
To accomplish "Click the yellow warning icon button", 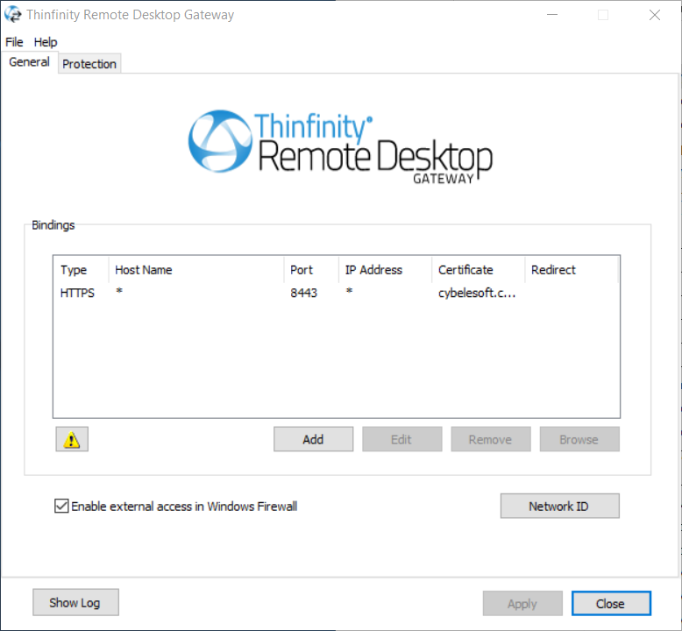I will point(72,439).
